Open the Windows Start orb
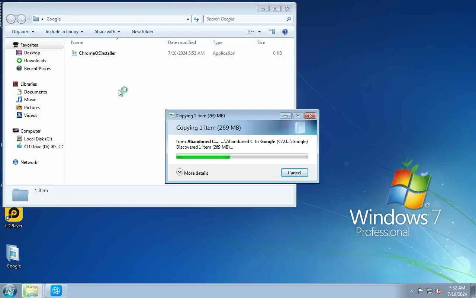The width and height of the screenshot is (476, 298). point(9,291)
